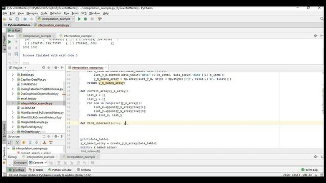Click the grey Stop toolbar icon

coord(92,19)
